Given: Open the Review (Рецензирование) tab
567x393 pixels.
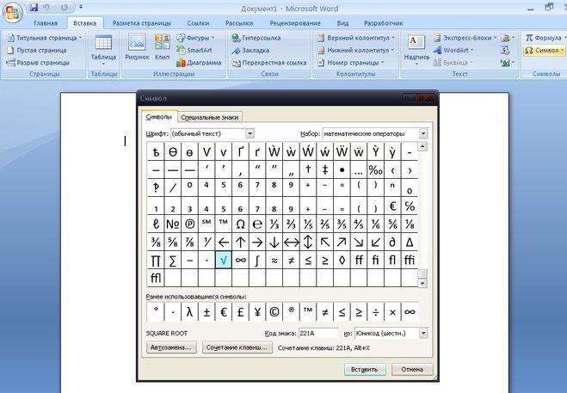Looking at the screenshot, I should [295, 23].
